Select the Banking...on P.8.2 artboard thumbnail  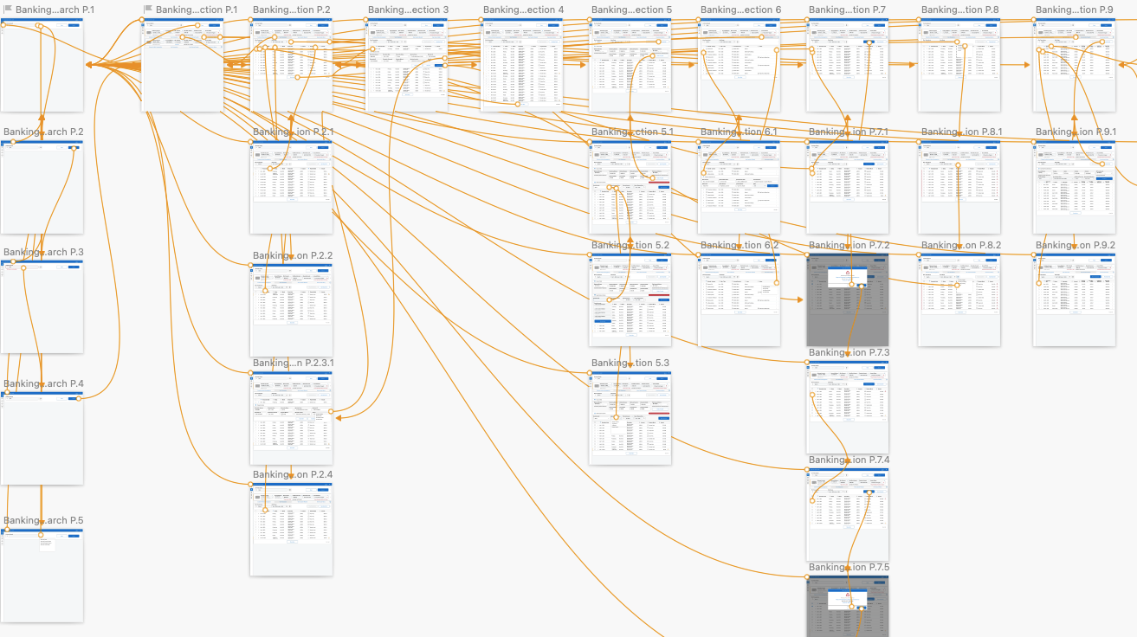click(x=959, y=299)
